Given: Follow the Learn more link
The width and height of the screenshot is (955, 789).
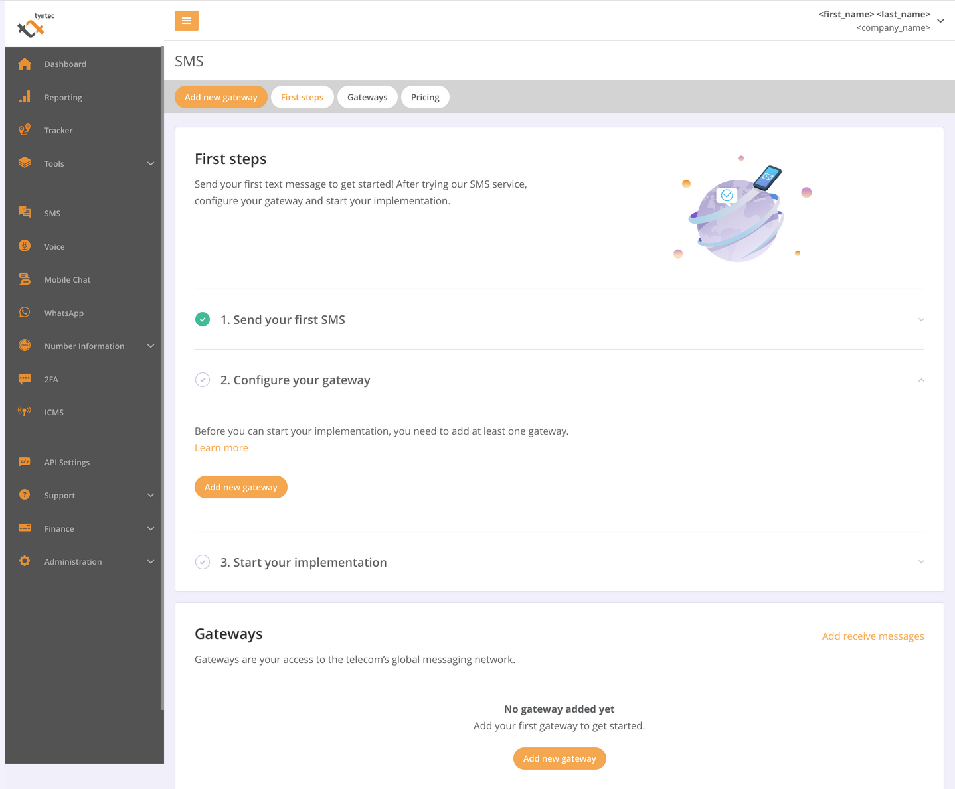Looking at the screenshot, I should (x=221, y=448).
